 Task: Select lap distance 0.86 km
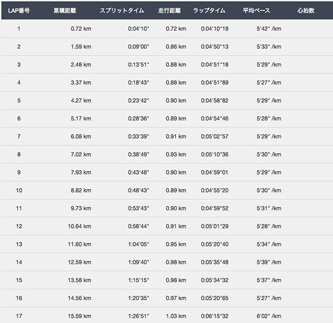coord(176,47)
